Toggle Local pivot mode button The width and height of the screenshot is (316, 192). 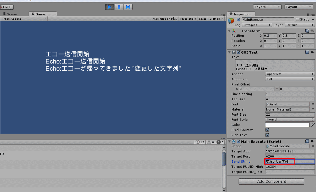[7, 7]
